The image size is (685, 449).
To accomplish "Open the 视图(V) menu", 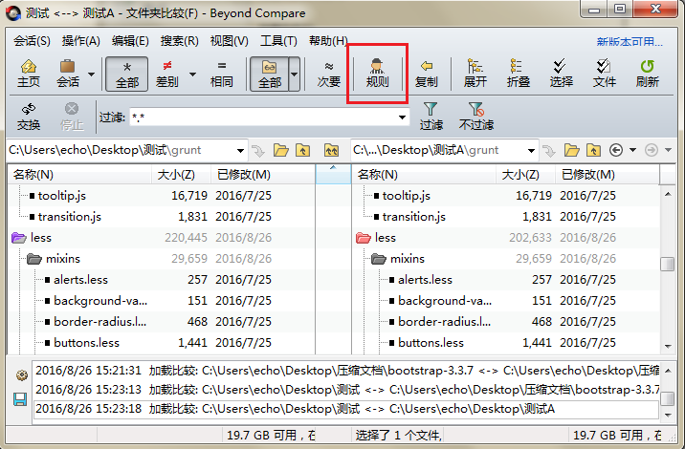I will [229, 41].
